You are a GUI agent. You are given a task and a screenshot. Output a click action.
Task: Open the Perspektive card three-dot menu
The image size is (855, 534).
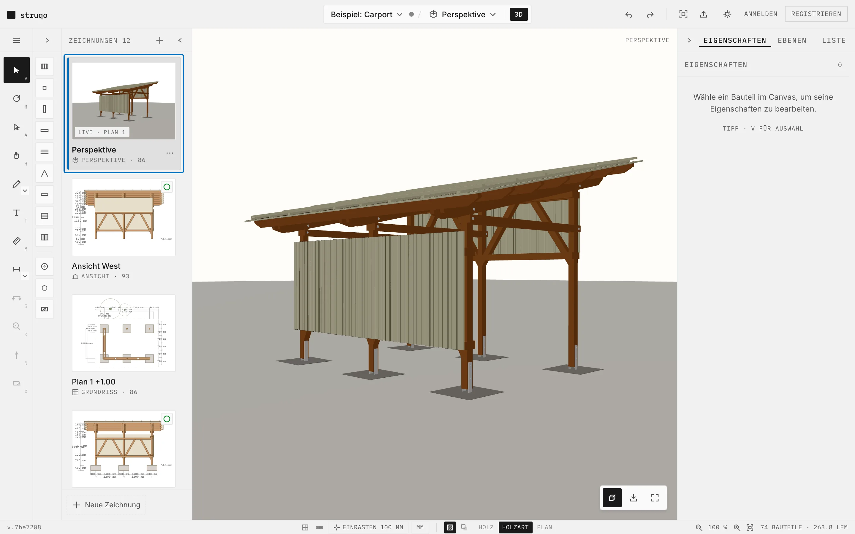[x=170, y=153]
